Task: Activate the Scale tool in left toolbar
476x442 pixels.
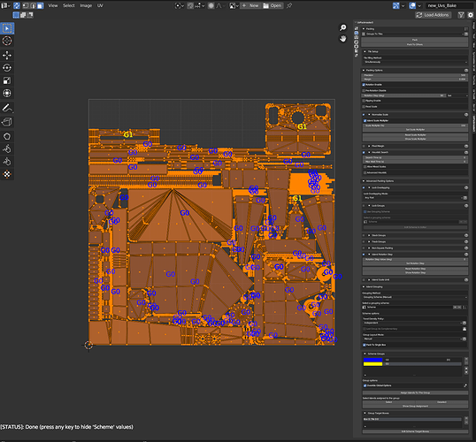Action: (x=7, y=80)
